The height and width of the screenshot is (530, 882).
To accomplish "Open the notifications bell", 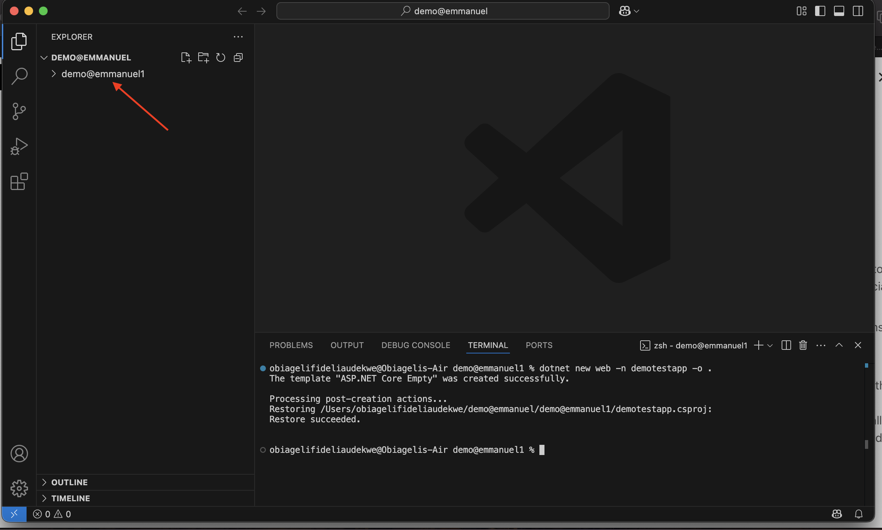I will click(859, 514).
